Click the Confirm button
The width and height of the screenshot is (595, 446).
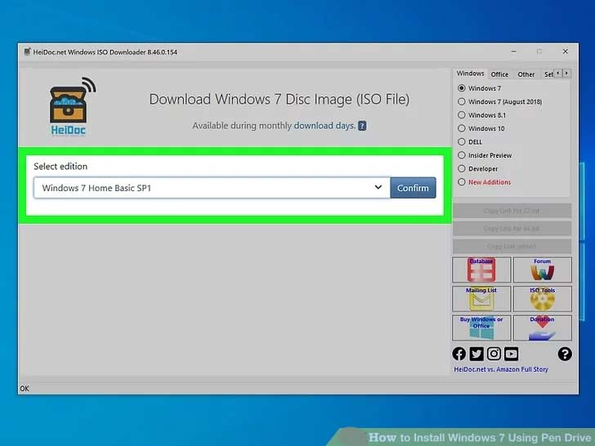click(x=413, y=188)
